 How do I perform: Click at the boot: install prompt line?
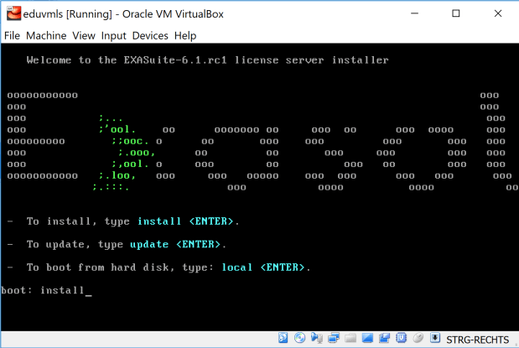46,290
